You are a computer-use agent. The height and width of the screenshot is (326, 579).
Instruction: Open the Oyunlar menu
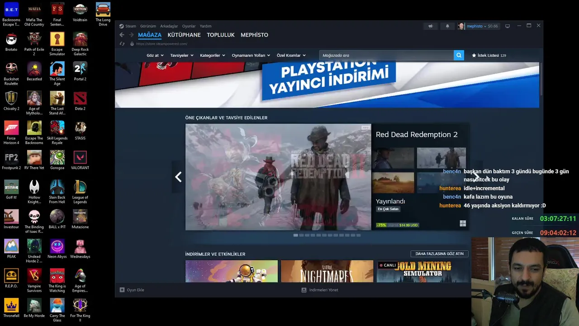189,26
